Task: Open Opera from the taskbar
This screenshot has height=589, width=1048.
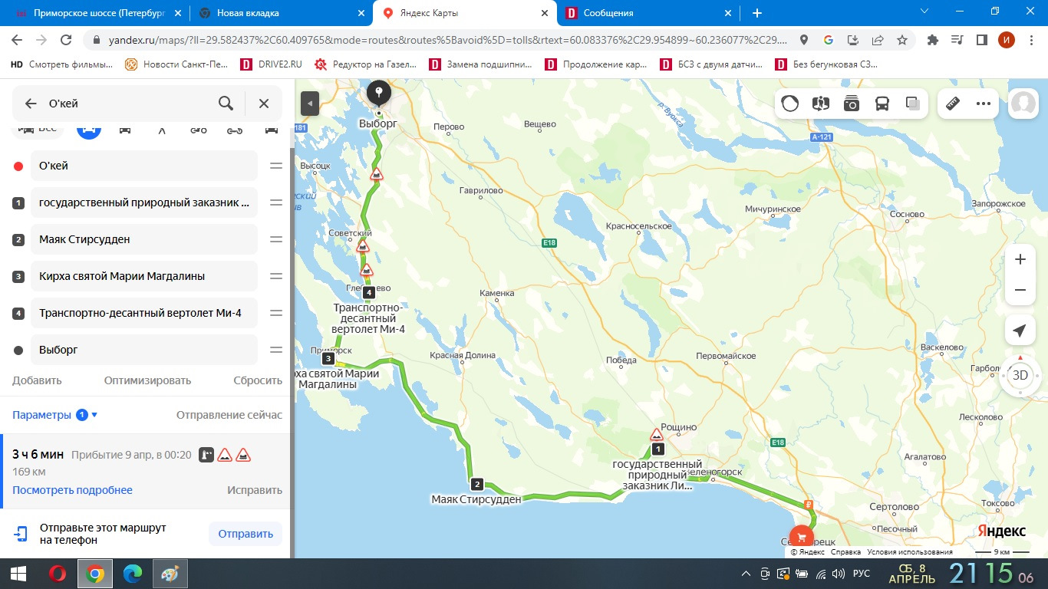Action: click(58, 574)
